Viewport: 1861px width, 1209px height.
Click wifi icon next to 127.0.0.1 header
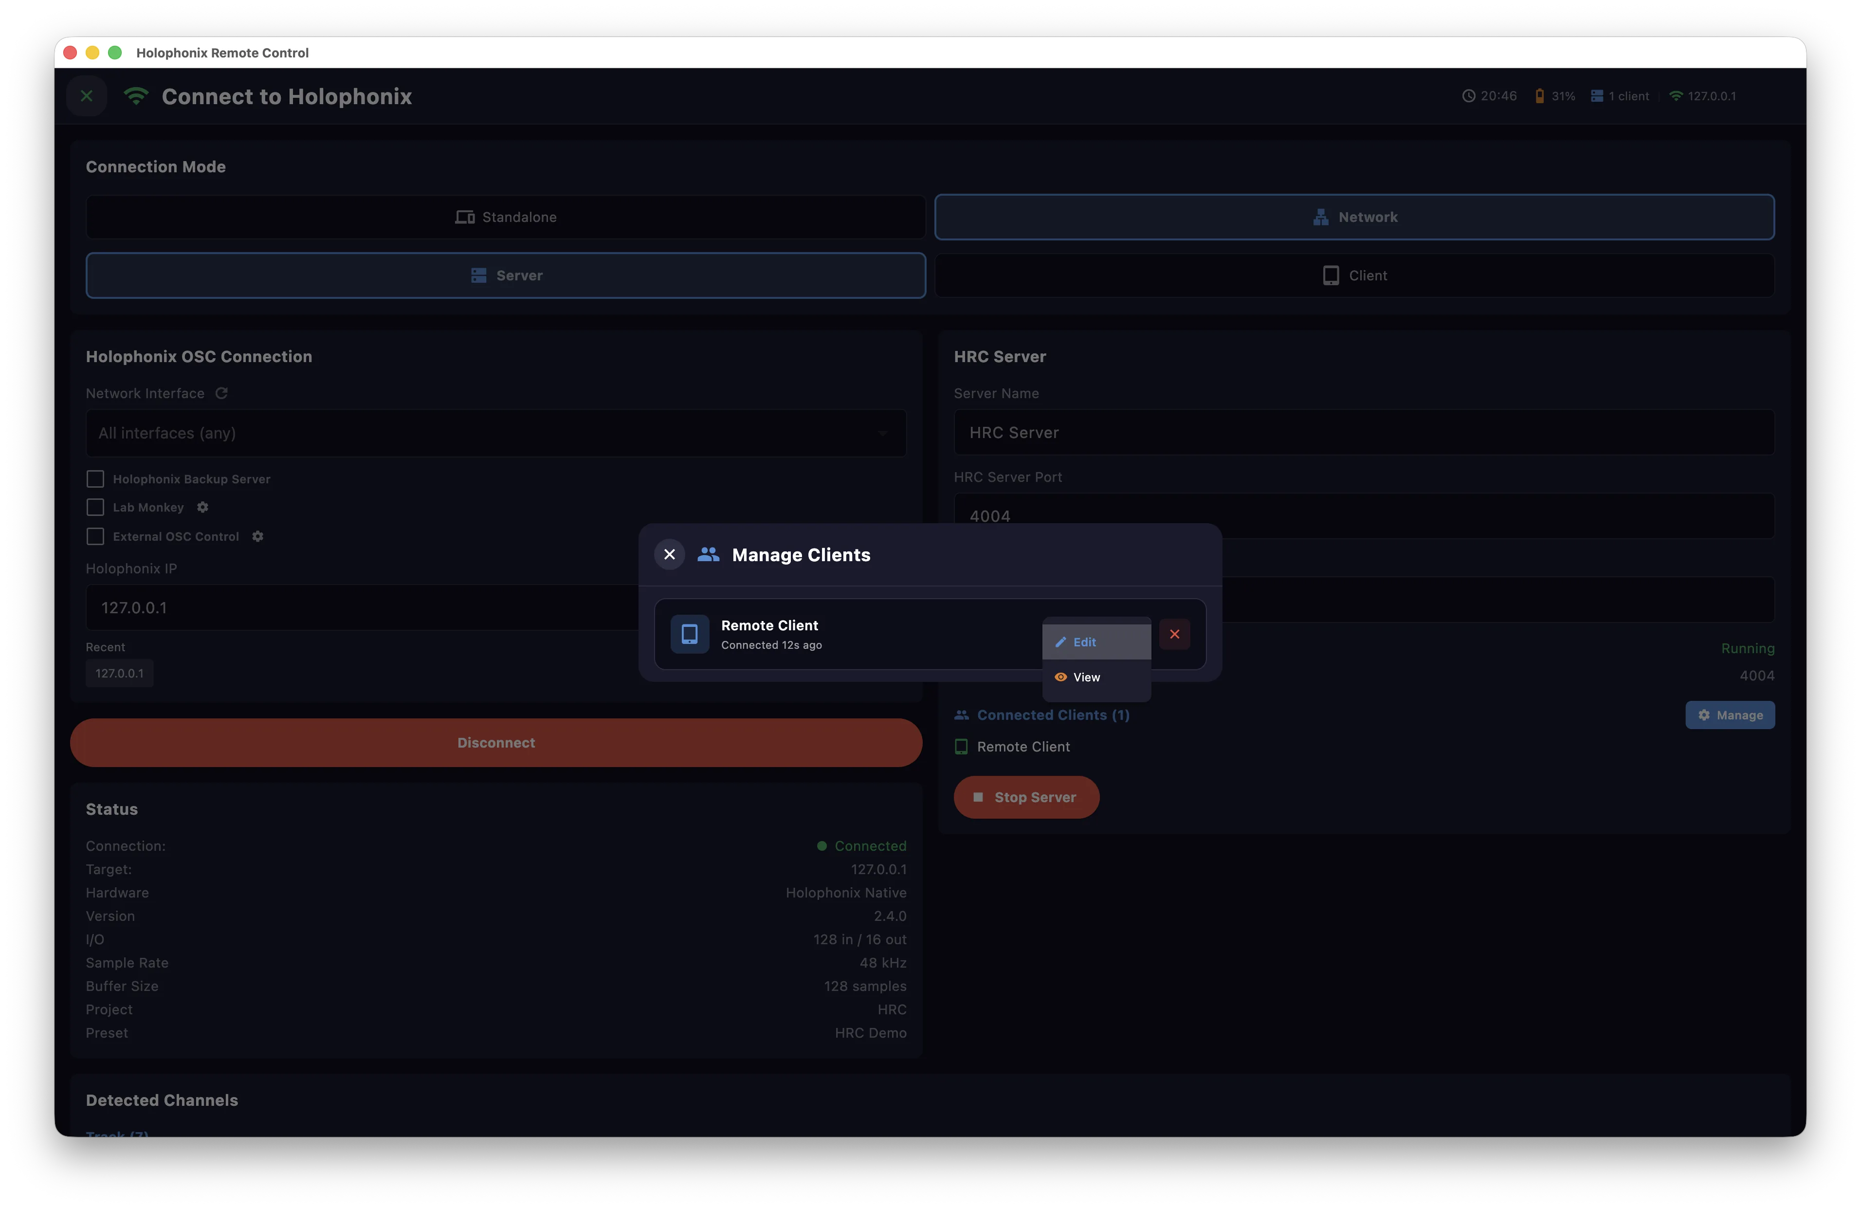pyautogui.click(x=1676, y=96)
